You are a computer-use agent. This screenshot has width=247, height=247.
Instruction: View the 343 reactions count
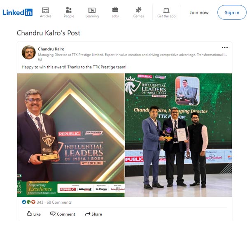pyautogui.click(x=40, y=202)
